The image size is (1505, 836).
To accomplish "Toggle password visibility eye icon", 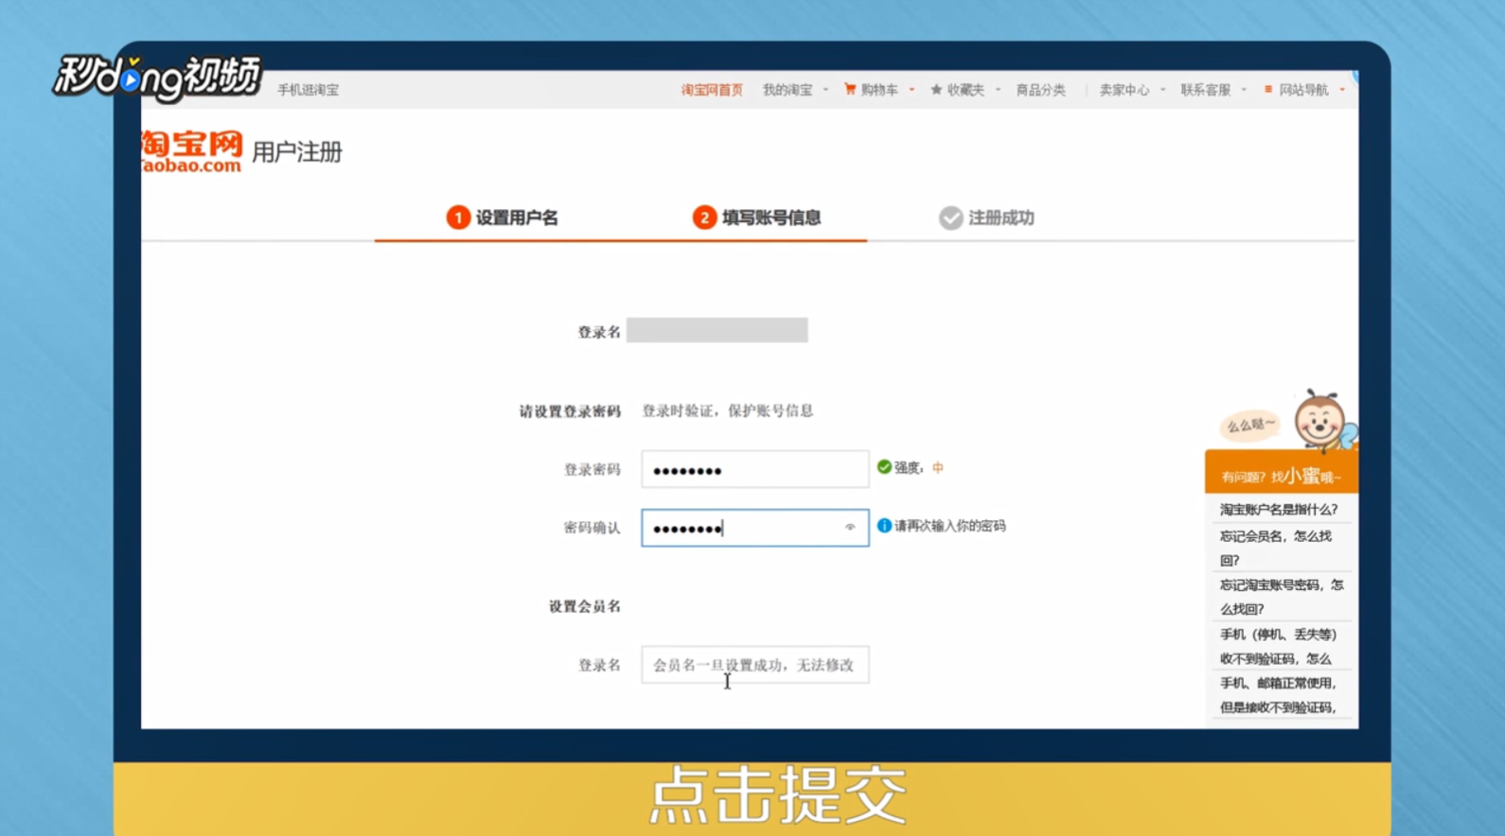I will click(x=850, y=528).
